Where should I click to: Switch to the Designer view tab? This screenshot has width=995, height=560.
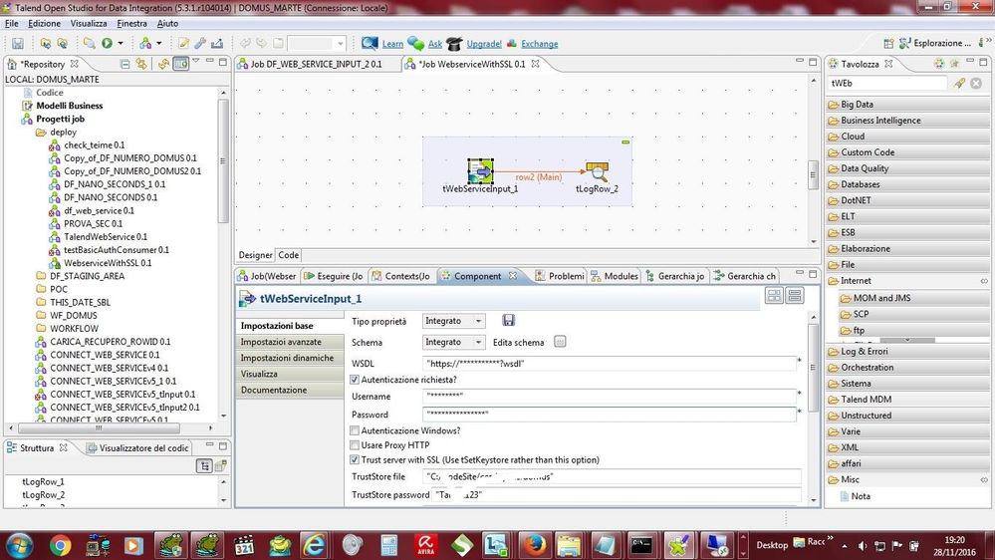(x=255, y=255)
